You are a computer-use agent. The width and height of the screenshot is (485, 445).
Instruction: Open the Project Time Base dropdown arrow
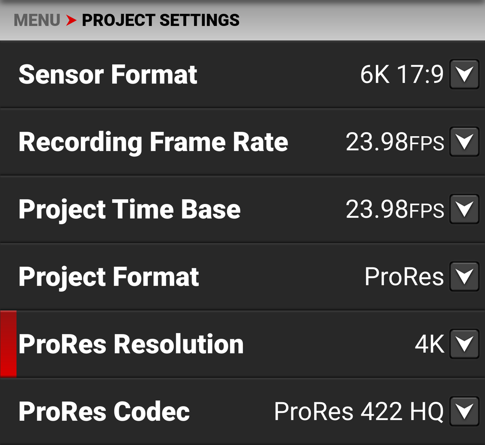464,209
